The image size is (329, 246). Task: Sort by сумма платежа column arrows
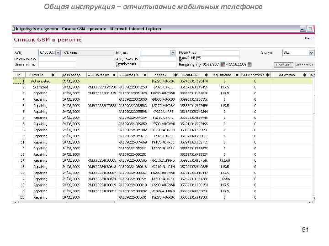[x=267, y=75]
